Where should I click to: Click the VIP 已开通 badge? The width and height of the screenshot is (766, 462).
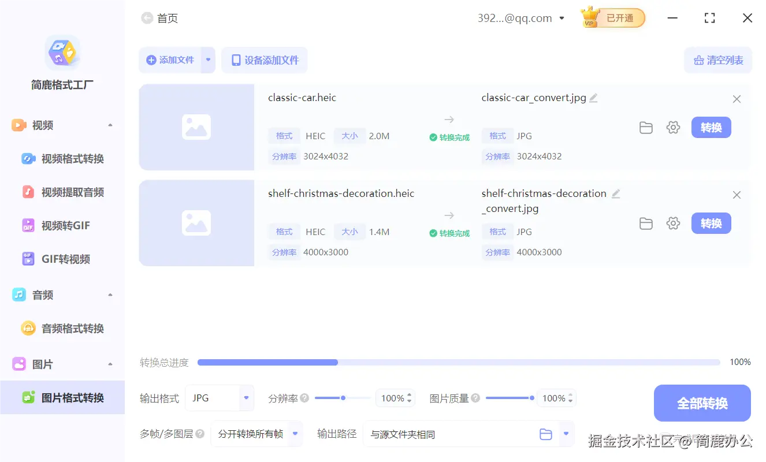click(x=612, y=18)
